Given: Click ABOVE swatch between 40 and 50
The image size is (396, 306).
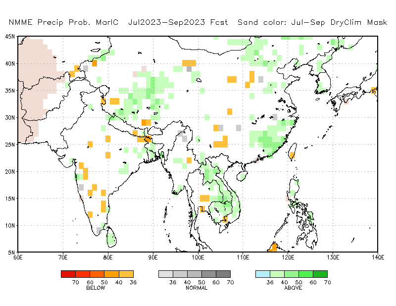Looking at the screenshot, I should point(292,274).
